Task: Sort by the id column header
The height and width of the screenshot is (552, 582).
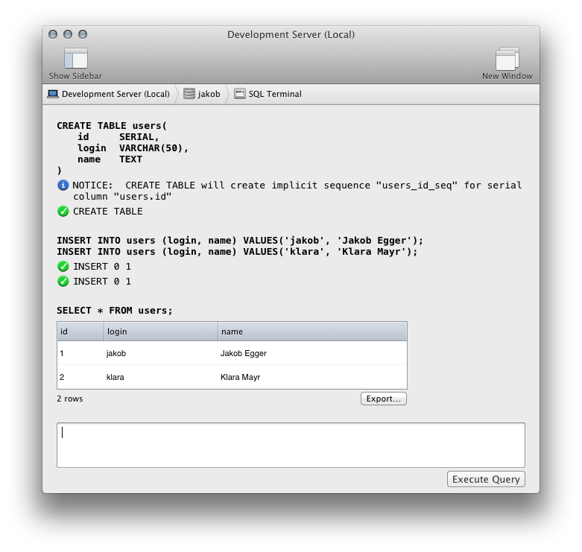Action: [x=80, y=331]
